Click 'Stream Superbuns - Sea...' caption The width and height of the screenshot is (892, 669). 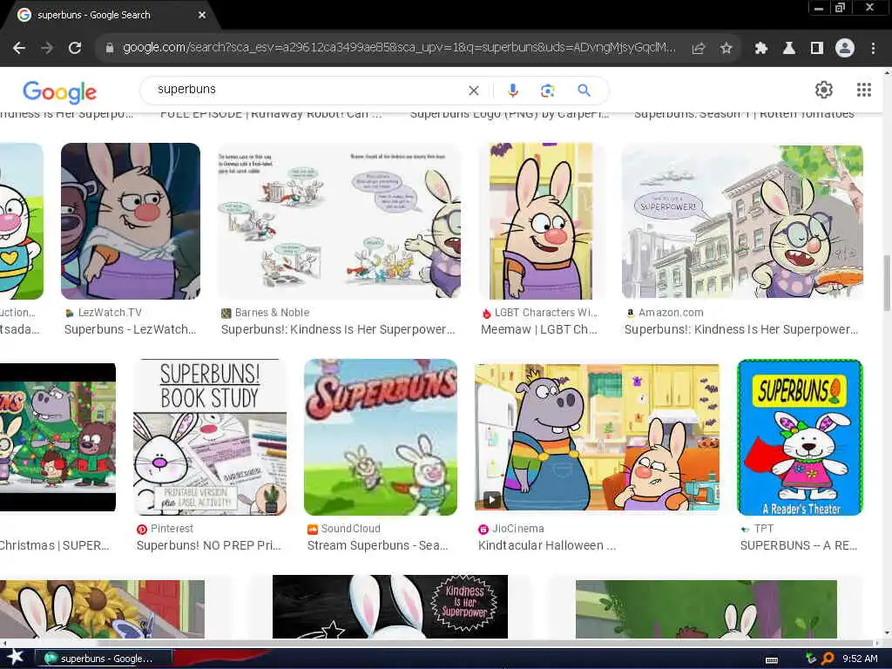coord(378,545)
